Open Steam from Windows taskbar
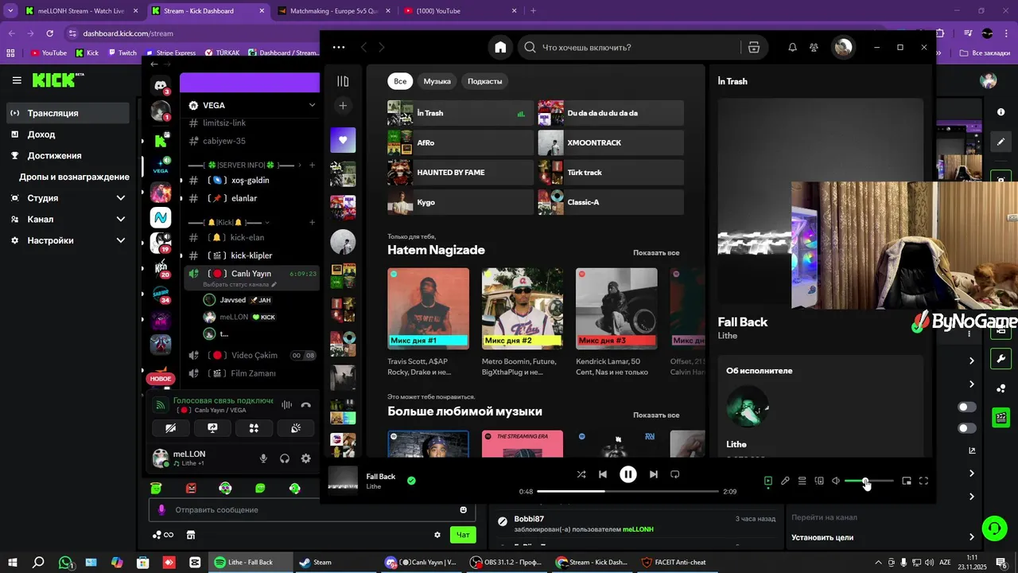1018x573 pixels. pyautogui.click(x=315, y=562)
